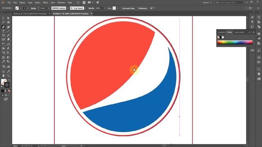
Task: Open the Color panel options menu
Action: (253, 32)
